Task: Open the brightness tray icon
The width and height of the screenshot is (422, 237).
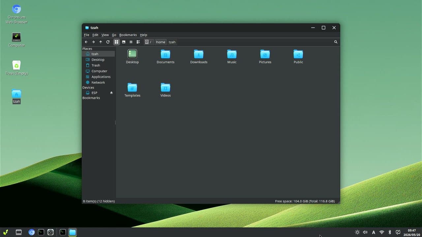Action: click(x=357, y=232)
